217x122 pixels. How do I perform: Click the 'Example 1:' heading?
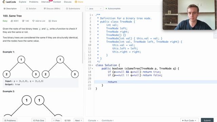(x=9, y=52)
